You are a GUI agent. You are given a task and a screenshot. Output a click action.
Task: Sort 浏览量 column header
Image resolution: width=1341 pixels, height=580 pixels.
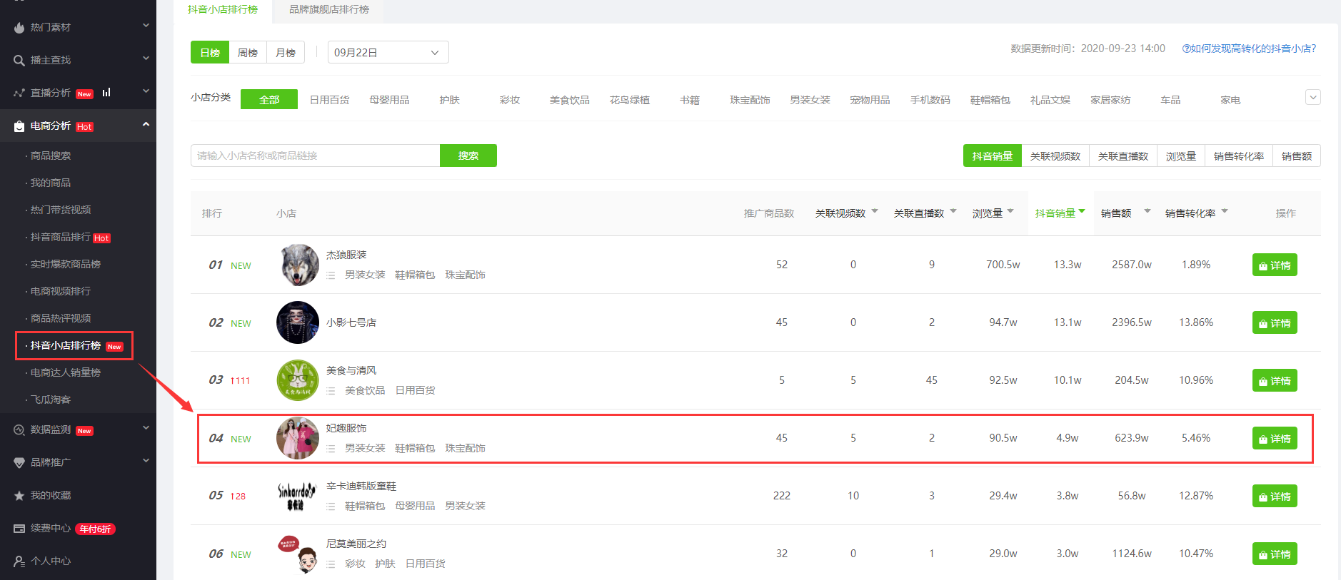point(993,213)
